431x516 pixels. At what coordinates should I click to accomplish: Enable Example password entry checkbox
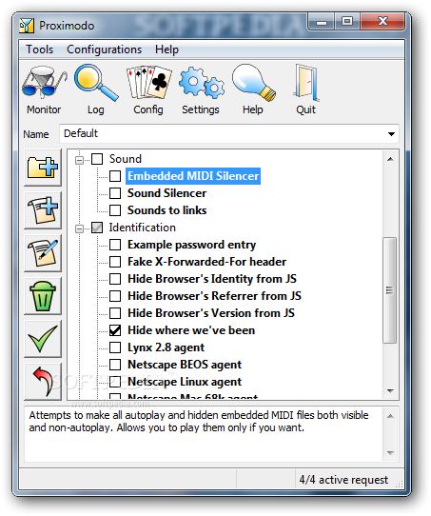pos(115,245)
